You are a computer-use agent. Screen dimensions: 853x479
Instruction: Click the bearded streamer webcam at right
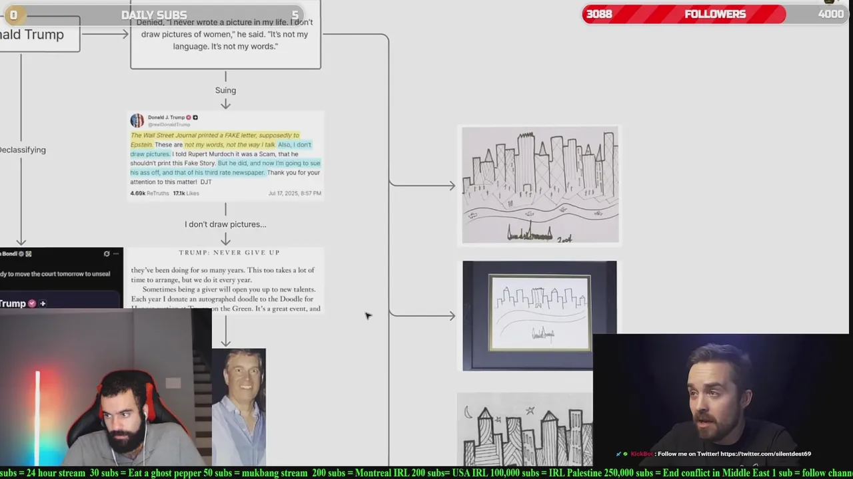(722, 399)
